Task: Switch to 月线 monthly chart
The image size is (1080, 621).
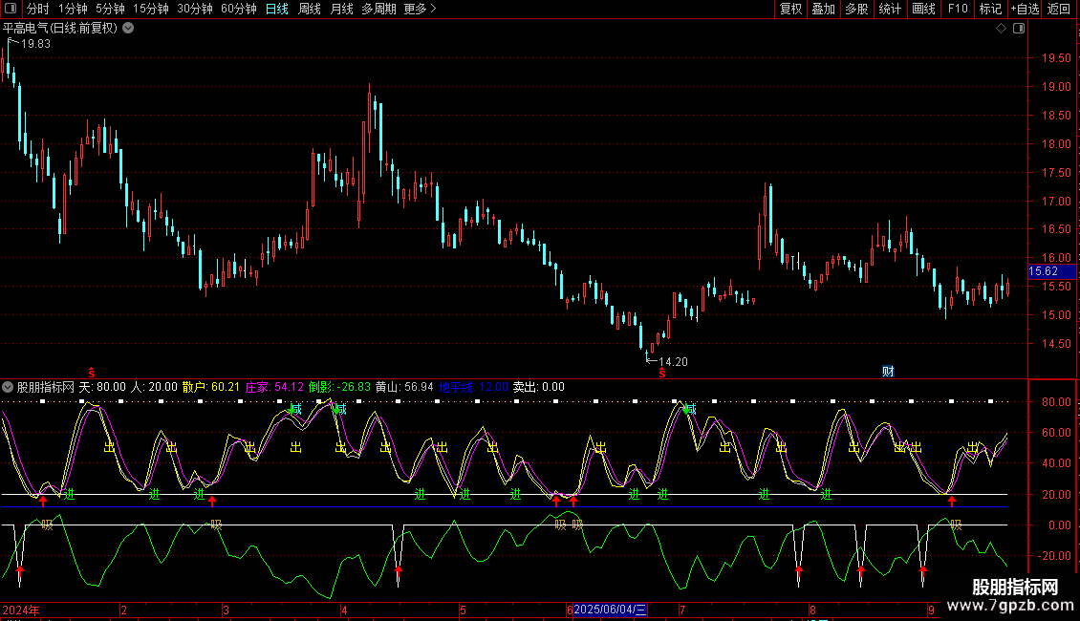Action: [x=341, y=9]
